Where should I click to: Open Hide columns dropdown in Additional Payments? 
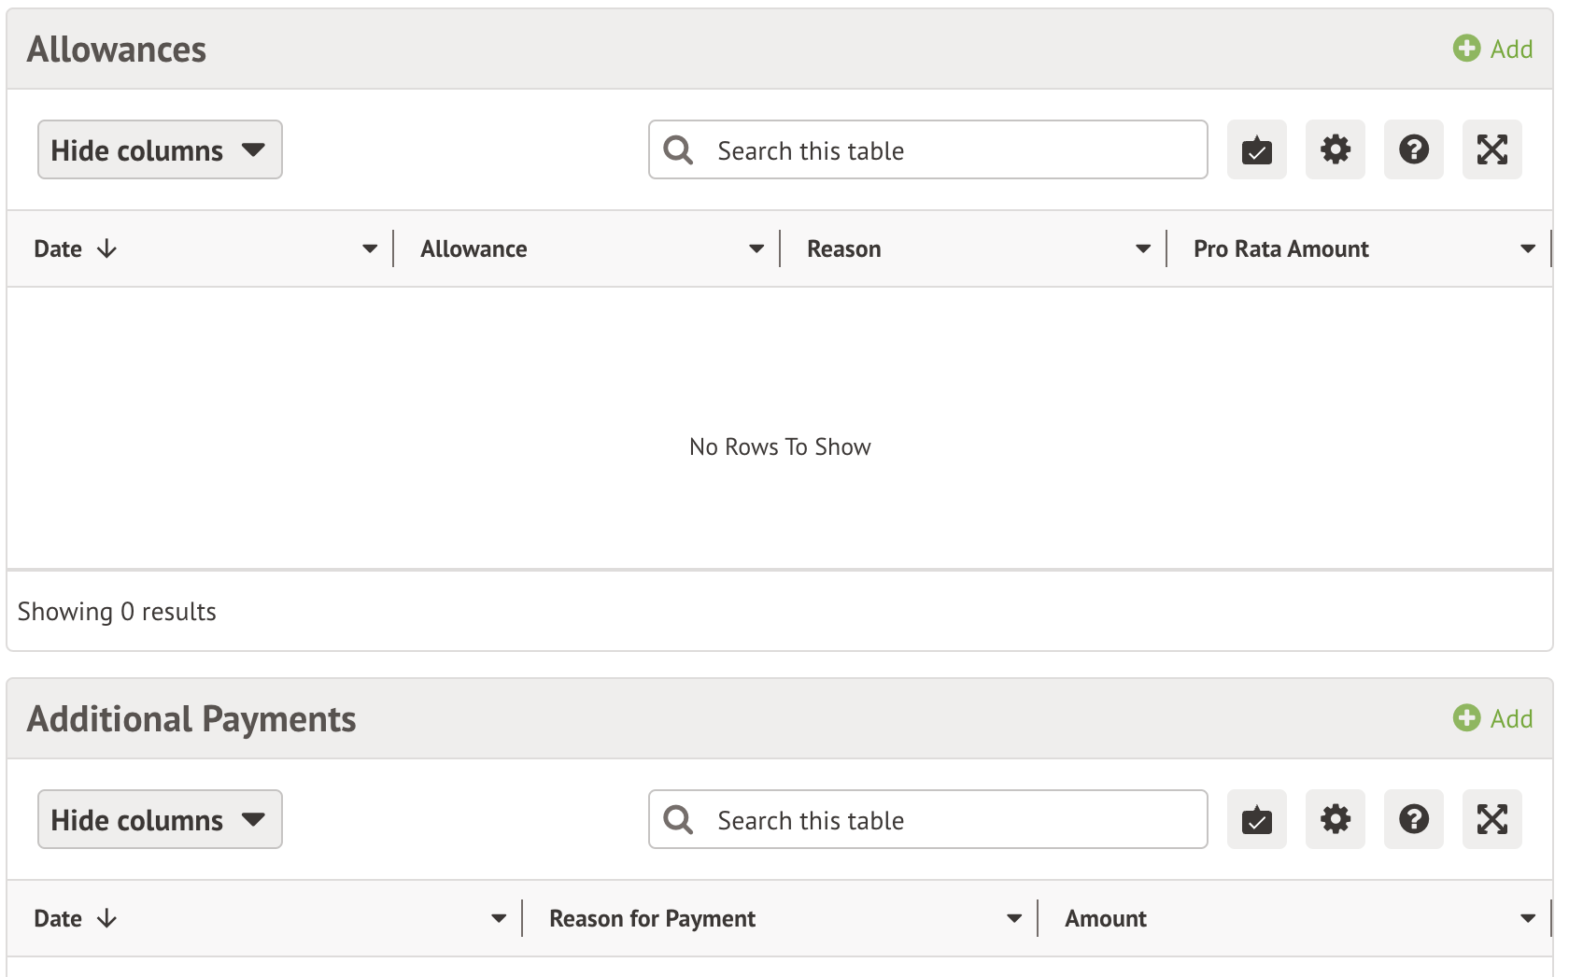pyautogui.click(x=160, y=819)
